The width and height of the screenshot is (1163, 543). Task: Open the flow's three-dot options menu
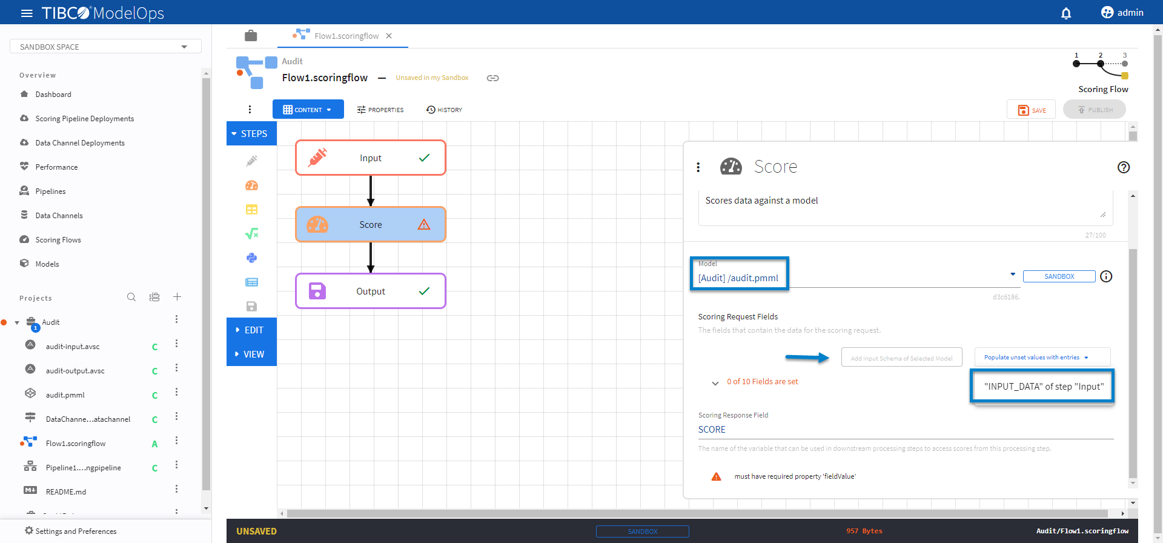pos(250,110)
